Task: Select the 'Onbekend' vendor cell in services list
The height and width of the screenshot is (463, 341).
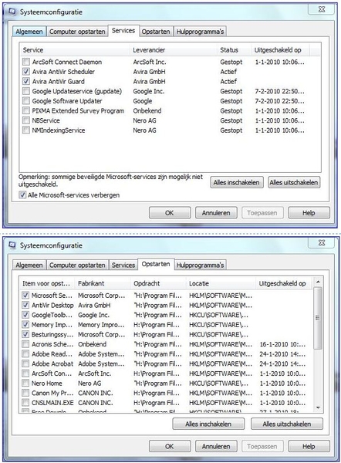Action: [x=147, y=110]
